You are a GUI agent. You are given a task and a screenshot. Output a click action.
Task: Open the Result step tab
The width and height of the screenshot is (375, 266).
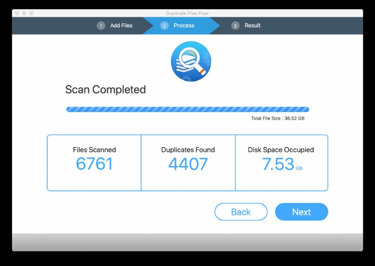pyautogui.click(x=252, y=26)
